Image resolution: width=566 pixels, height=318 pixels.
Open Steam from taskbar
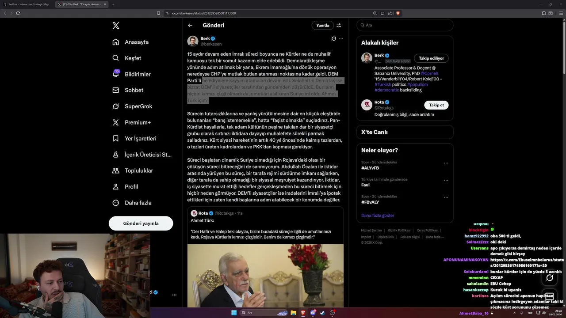pyautogui.click(x=322, y=313)
